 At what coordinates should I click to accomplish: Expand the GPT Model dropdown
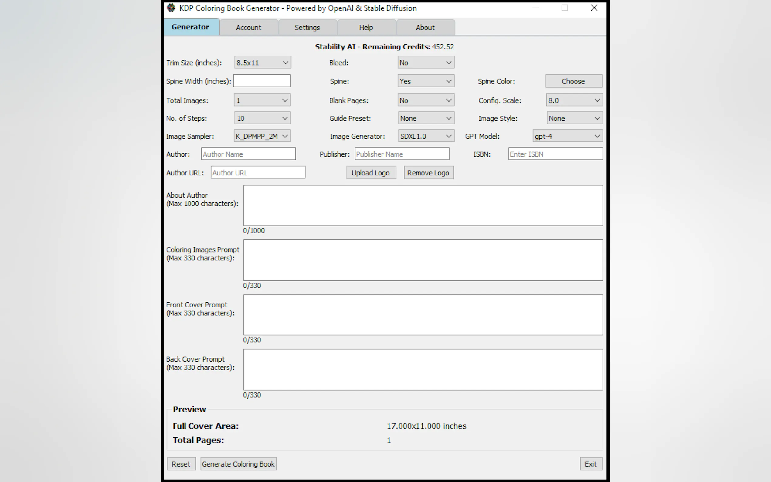pyautogui.click(x=567, y=136)
